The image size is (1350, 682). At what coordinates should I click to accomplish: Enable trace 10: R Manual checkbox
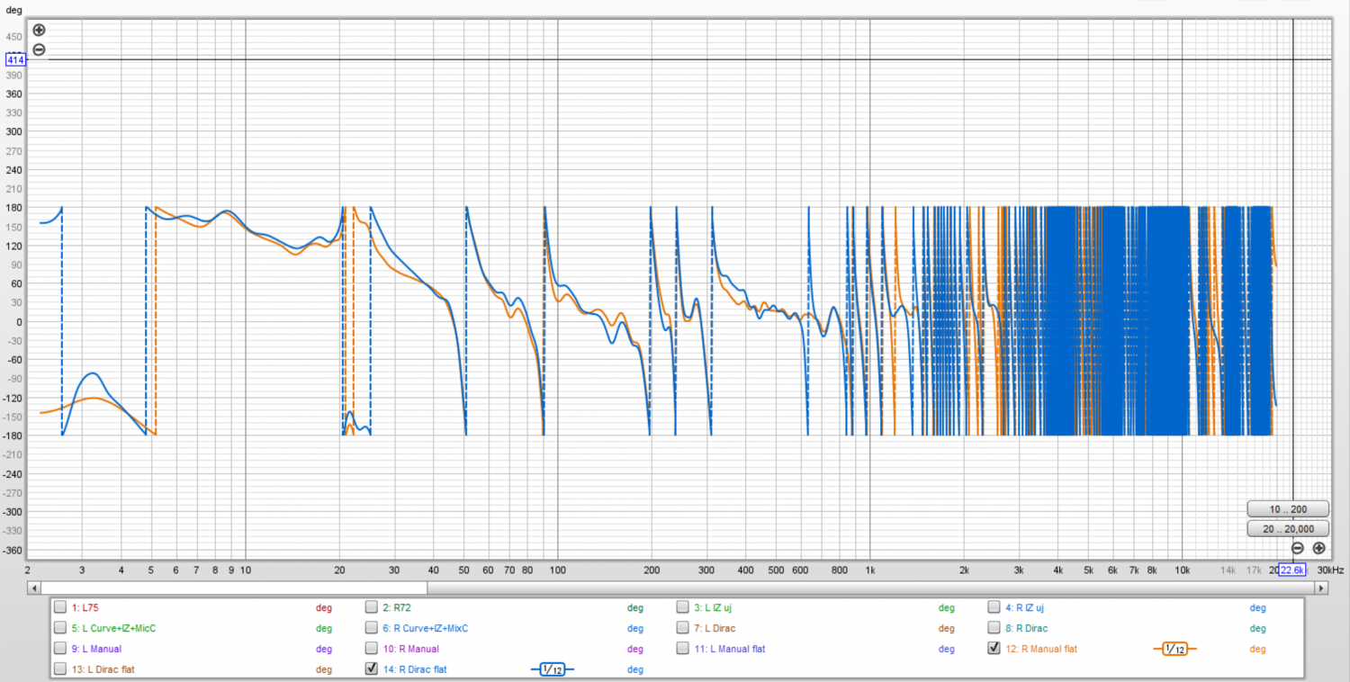click(371, 649)
